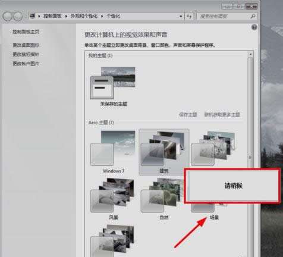Open Help with the question mark icon

pos(254,27)
